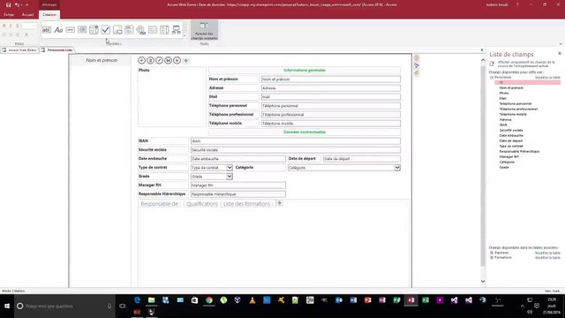Switch to Access Web Demo document tab

(x=19, y=50)
